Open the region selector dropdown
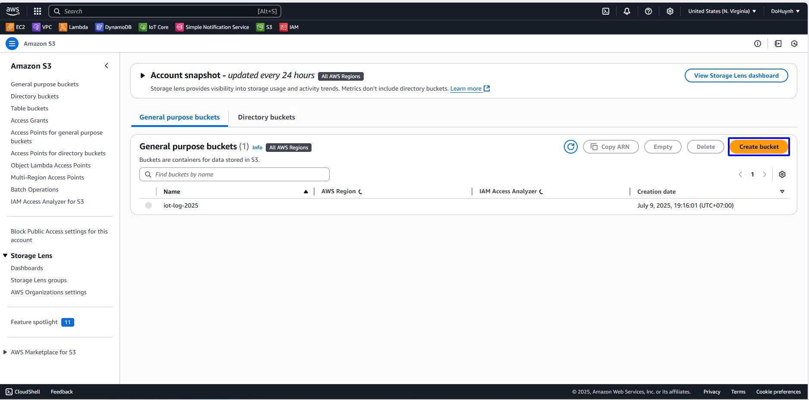 [722, 11]
